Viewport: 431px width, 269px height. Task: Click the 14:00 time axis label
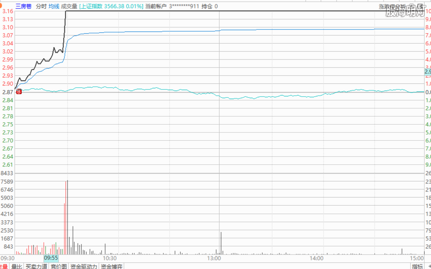[x=316, y=258]
